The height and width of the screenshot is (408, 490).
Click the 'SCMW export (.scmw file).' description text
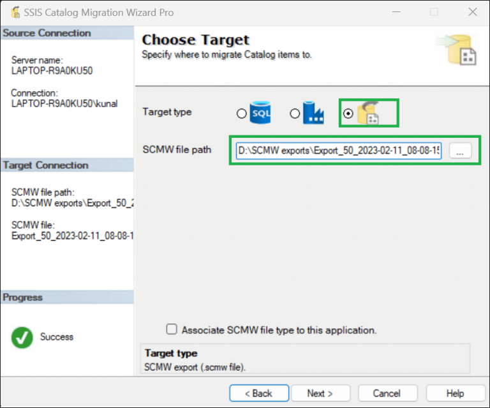click(195, 367)
